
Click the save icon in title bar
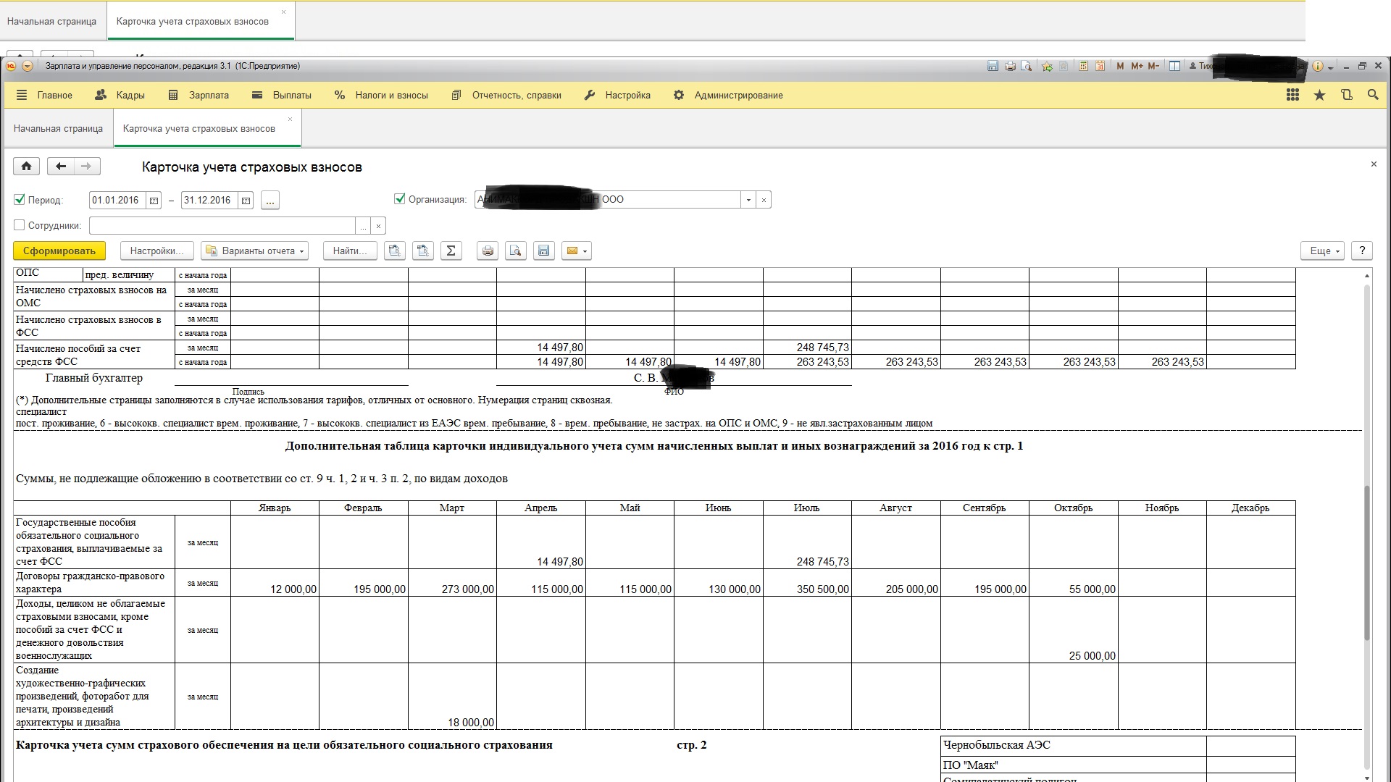tap(993, 66)
